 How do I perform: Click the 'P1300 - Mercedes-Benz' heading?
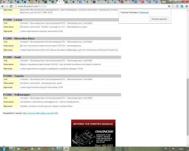click(x=19, y=38)
